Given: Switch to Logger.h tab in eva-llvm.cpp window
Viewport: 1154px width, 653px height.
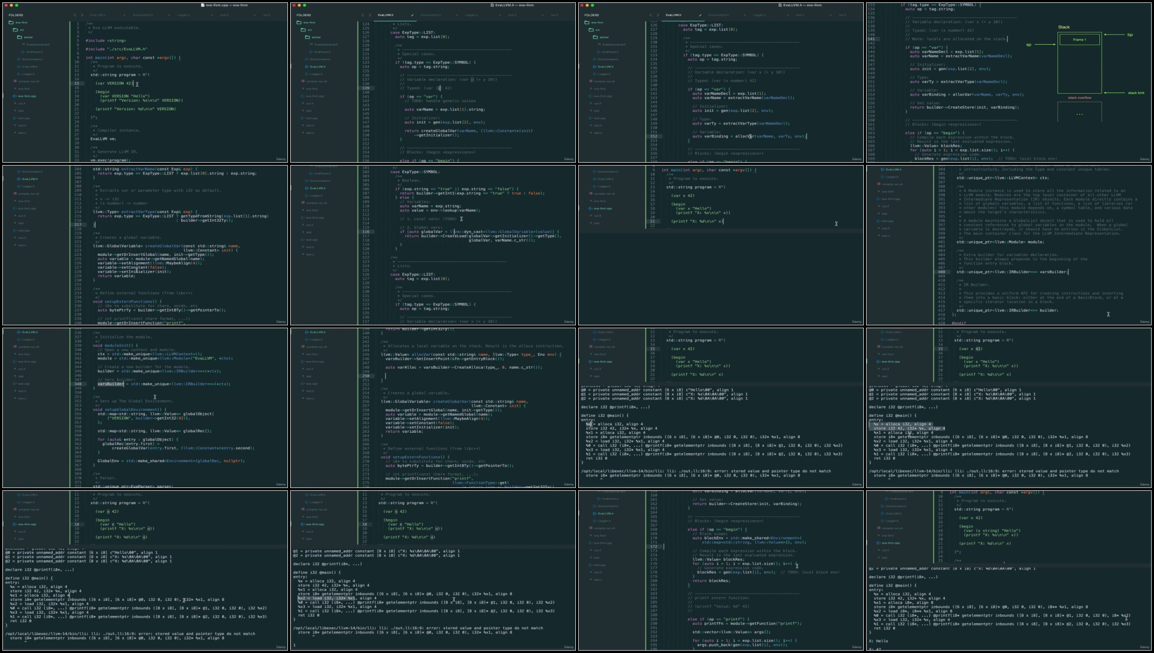Looking at the screenshot, I should pos(184,15).
